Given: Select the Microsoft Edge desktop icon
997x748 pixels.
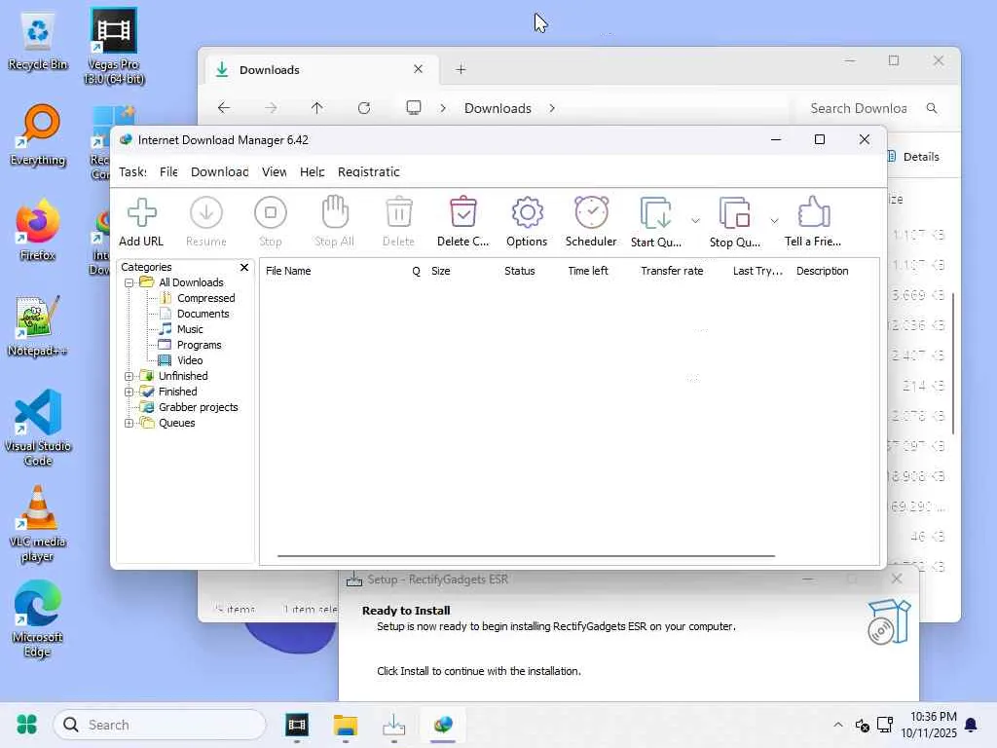Looking at the screenshot, I should tap(38, 618).
